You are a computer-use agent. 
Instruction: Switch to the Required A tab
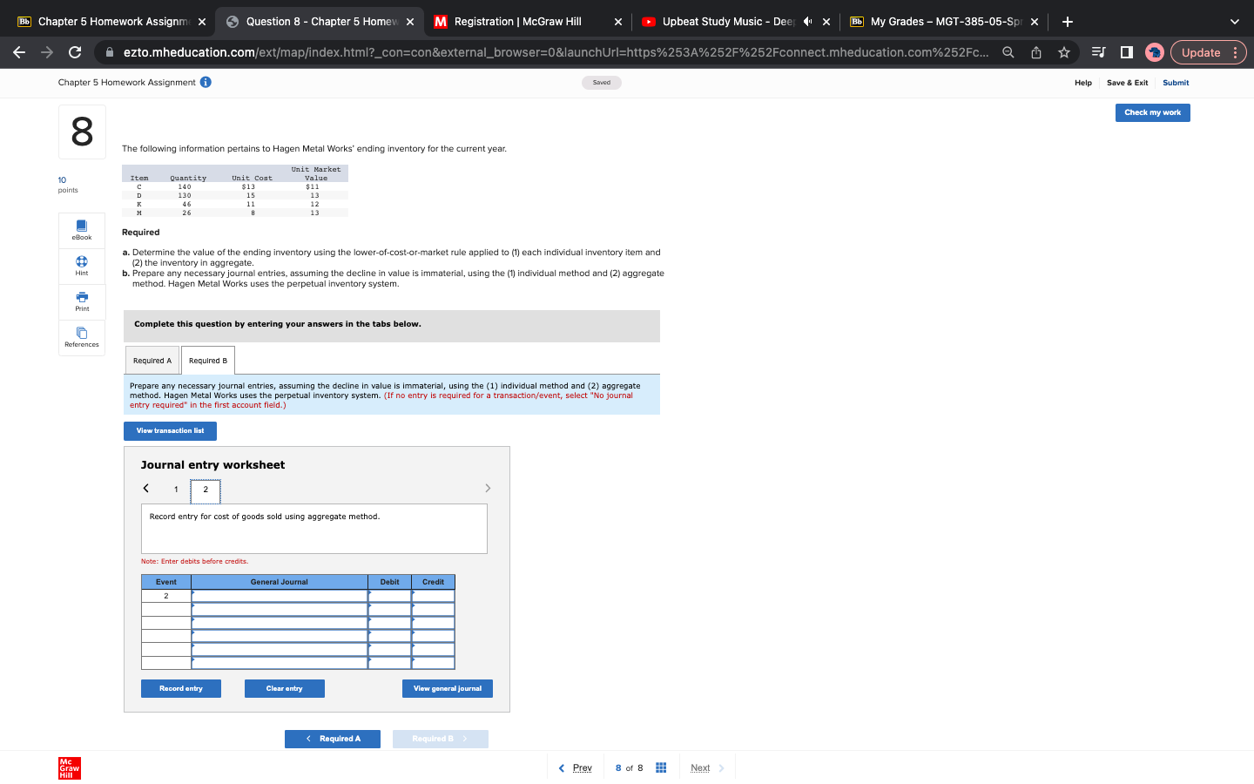pos(152,361)
